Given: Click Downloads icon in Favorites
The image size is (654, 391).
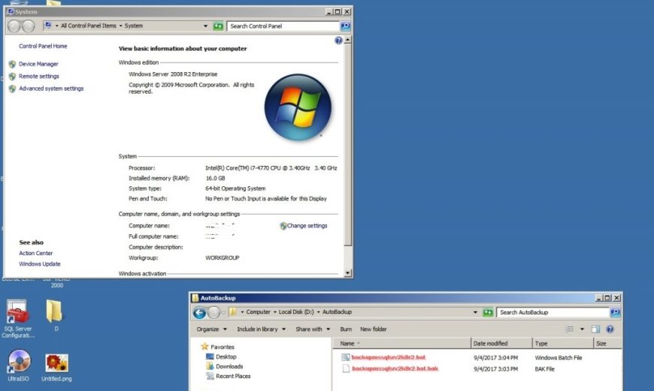Looking at the screenshot, I should pyautogui.click(x=210, y=366).
